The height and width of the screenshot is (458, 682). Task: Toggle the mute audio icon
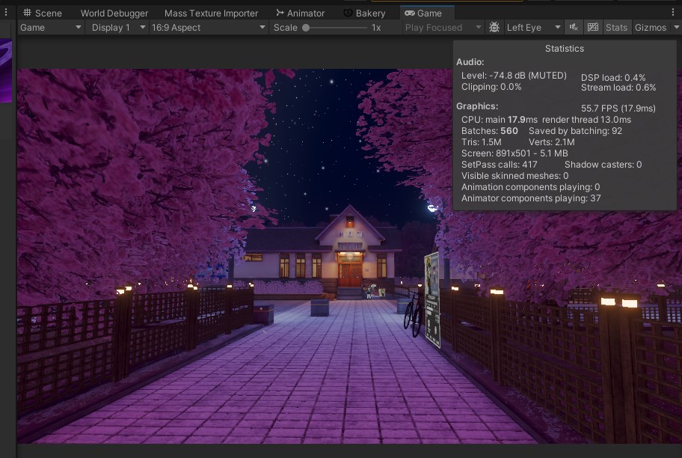pyautogui.click(x=574, y=28)
